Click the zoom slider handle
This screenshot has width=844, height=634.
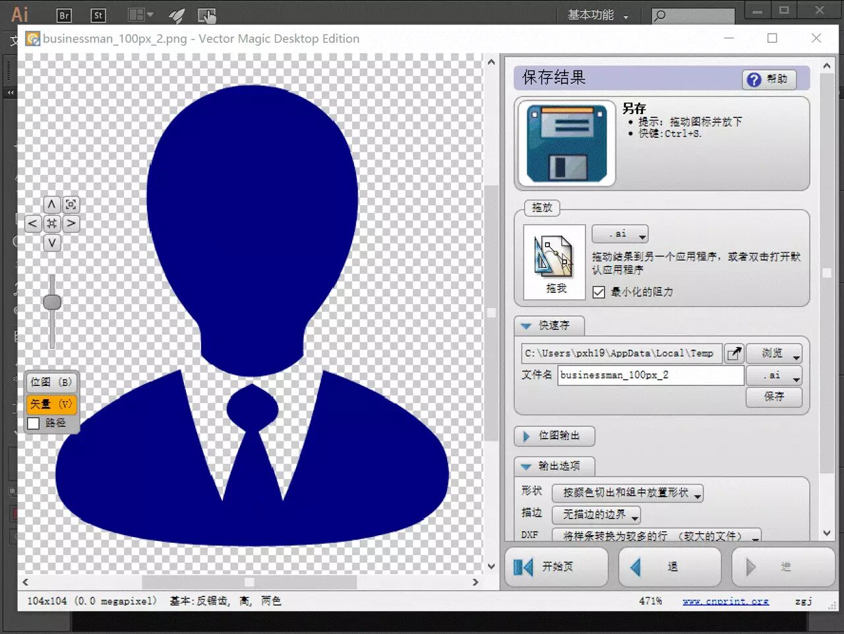pyautogui.click(x=52, y=302)
